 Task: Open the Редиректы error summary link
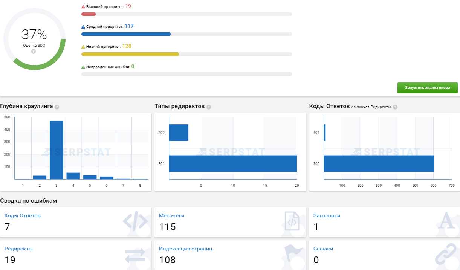coord(18,249)
